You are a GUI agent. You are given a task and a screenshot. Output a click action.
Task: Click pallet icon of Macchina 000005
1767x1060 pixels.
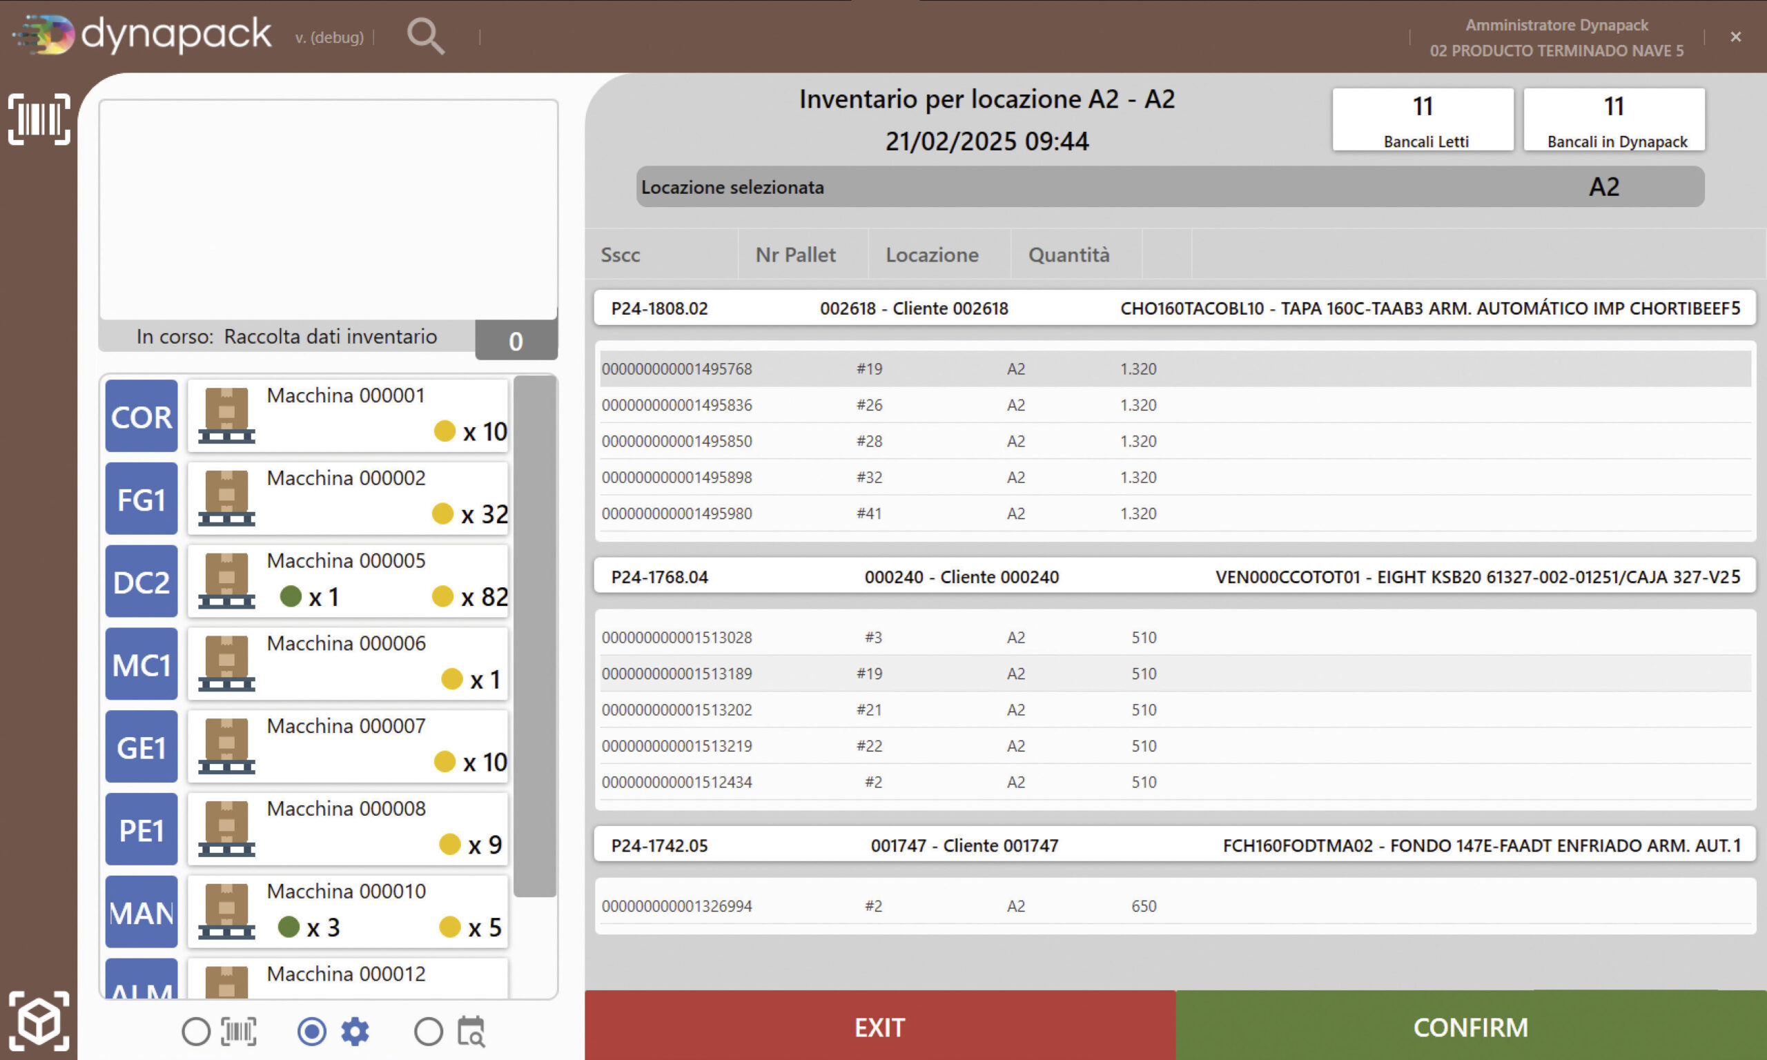(x=226, y=580)
